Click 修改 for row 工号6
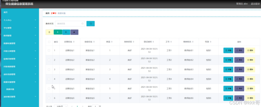Viewport: 261px width, 107px height. (239, 98)
